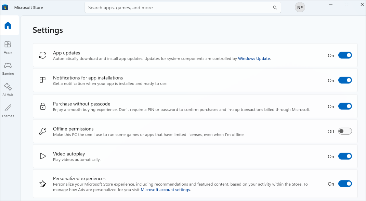Click the Notifications for app installations icon

42,80
